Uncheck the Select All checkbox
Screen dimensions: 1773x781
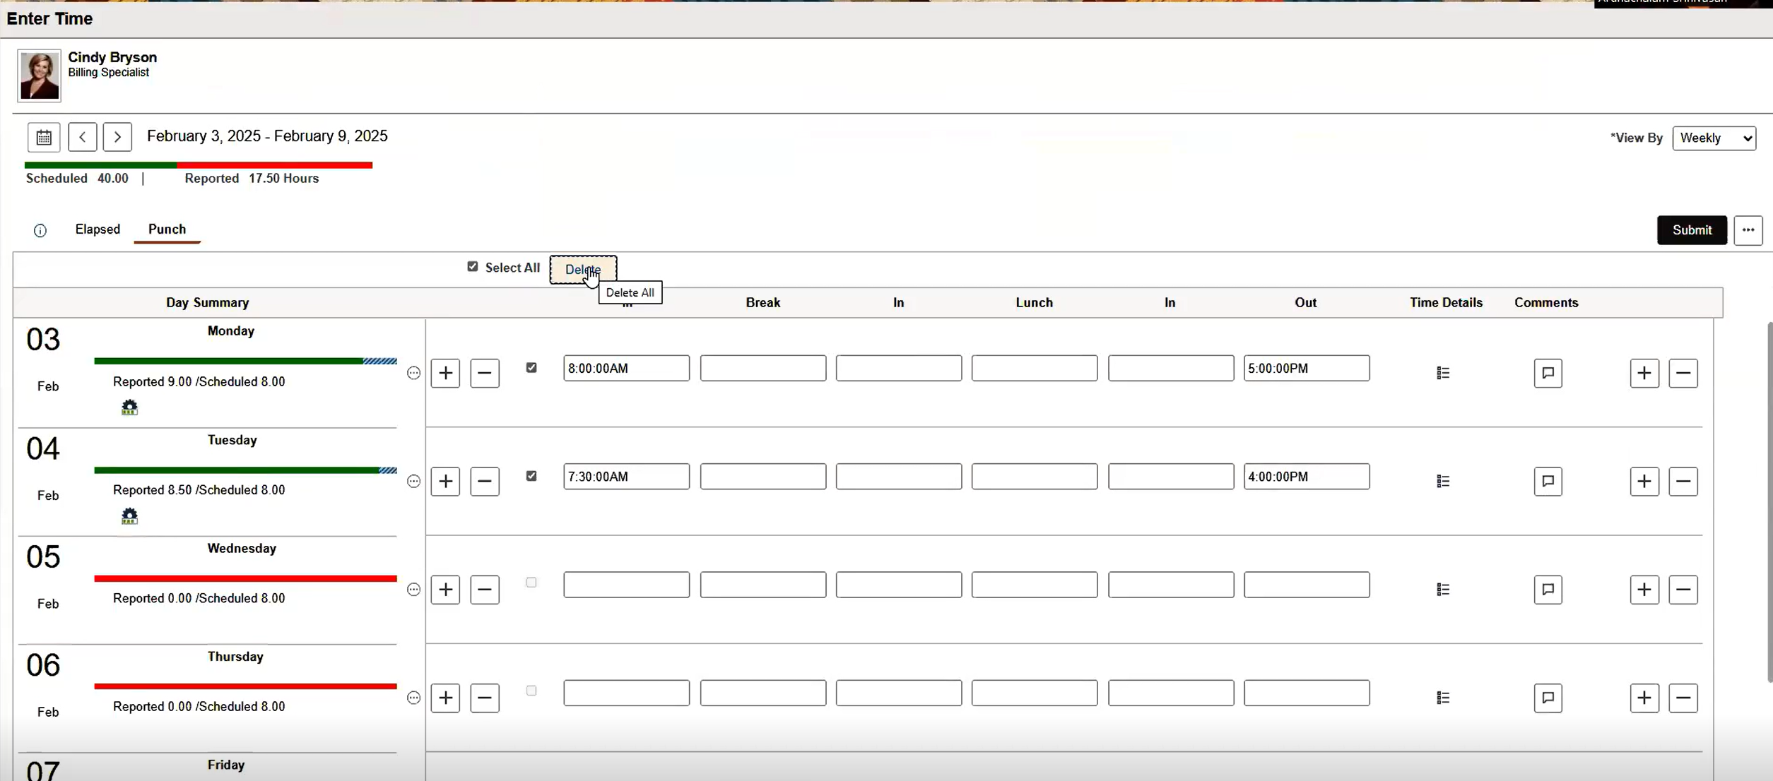coord(473,267)
